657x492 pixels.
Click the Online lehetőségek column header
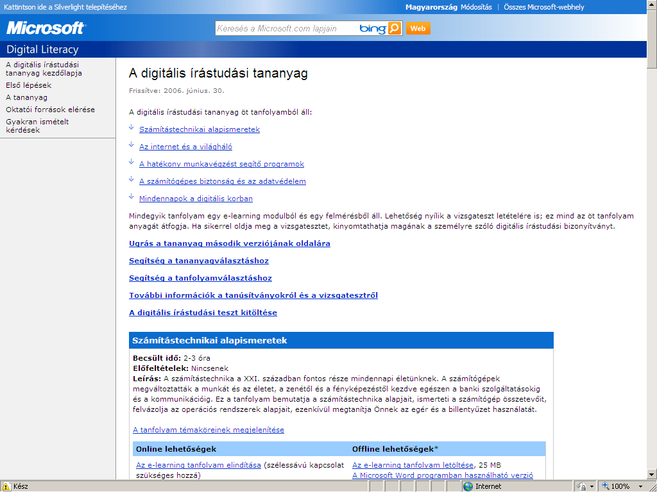tap(176, 449)
